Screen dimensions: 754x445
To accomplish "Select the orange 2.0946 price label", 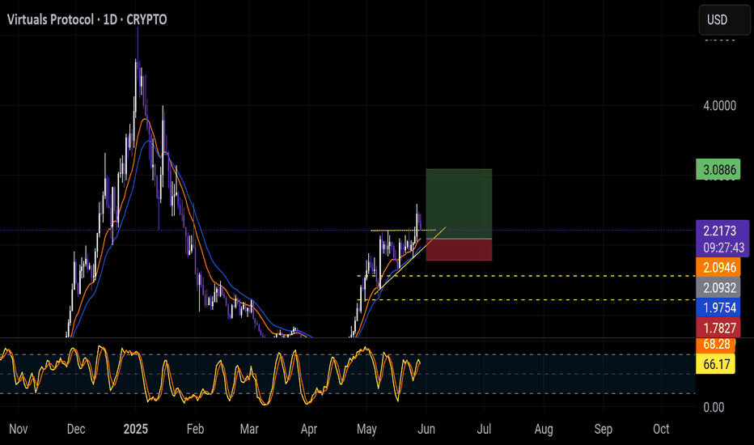I will pos(718,264).
